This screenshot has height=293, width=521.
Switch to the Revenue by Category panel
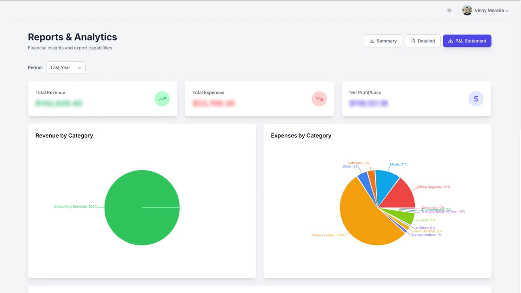coord(64,135)
